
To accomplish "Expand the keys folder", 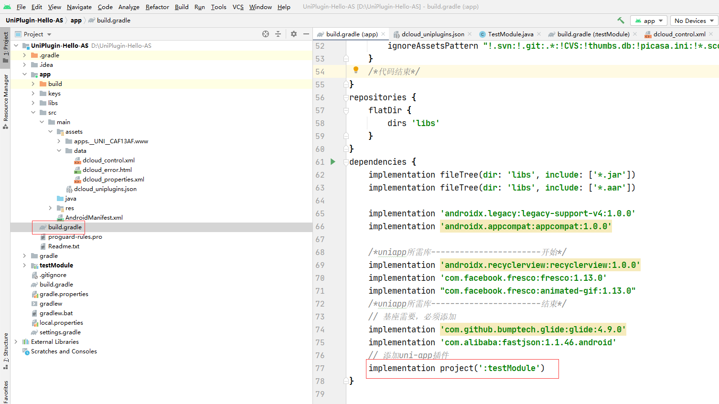I will pos(33,93).
